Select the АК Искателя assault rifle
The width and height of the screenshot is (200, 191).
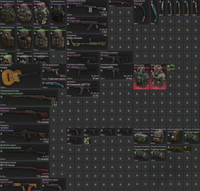coord(87,25)
